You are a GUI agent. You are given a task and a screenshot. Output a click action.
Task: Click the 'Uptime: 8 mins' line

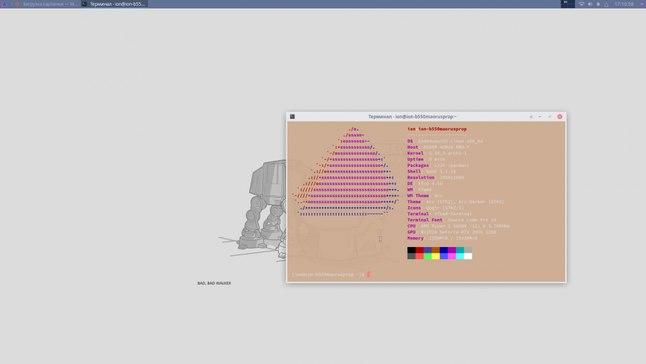click(x=426, y=159)
